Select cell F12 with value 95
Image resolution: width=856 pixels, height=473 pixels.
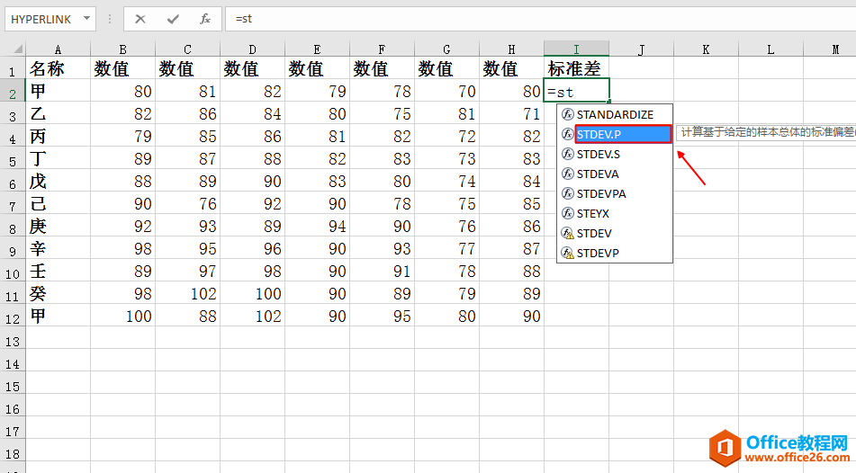[382, 316]
